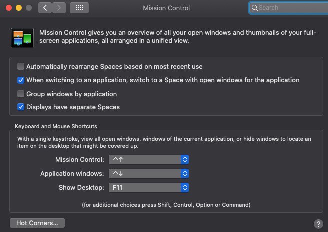Click the magnifying glass search icon
The image size is (328, 232).
click(x=254, y=8)
